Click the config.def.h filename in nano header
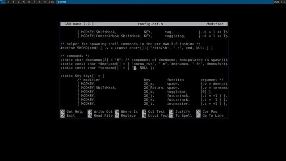This screenshot has width=286, height=161. click(150, 24)
